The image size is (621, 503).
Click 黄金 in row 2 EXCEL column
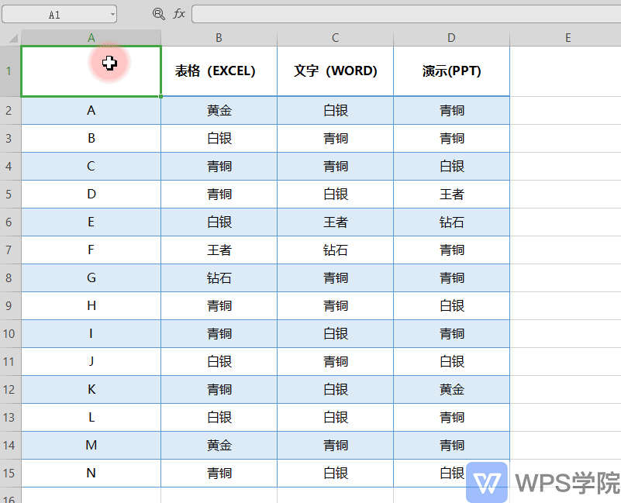219,111
